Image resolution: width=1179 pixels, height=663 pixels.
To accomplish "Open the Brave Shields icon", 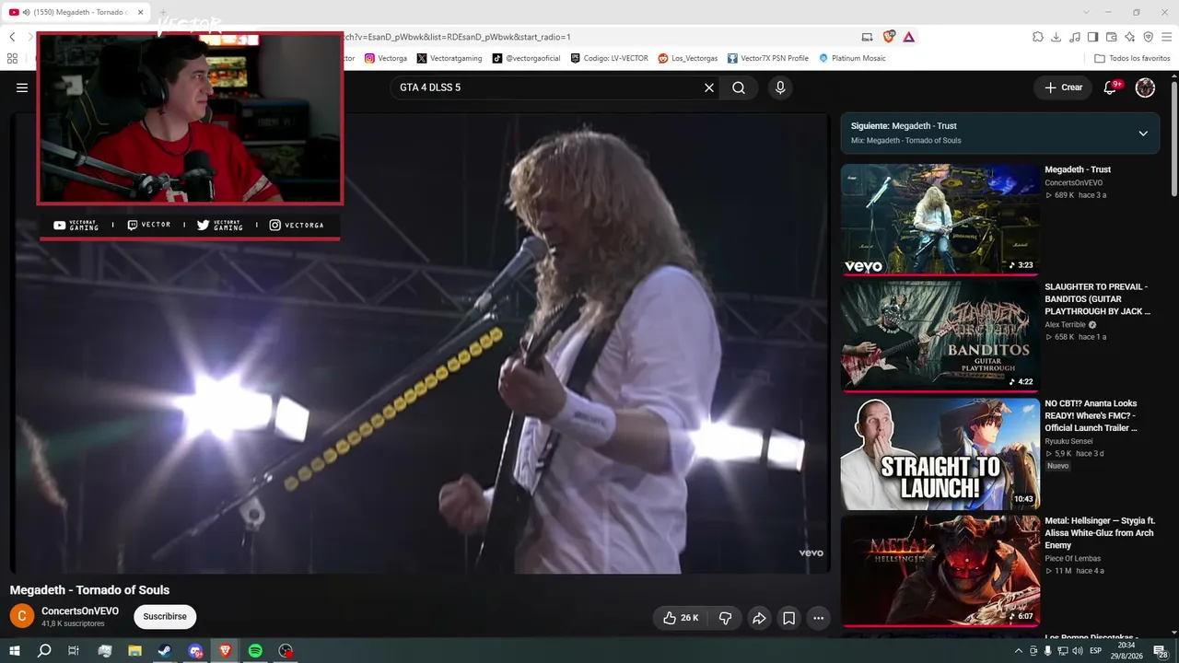I will click(x=889, y=37).
